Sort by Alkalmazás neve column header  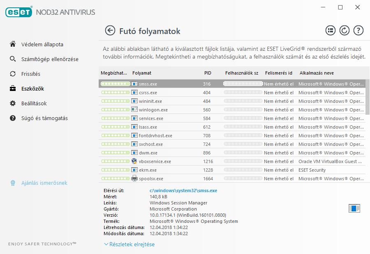click(317, 73)
